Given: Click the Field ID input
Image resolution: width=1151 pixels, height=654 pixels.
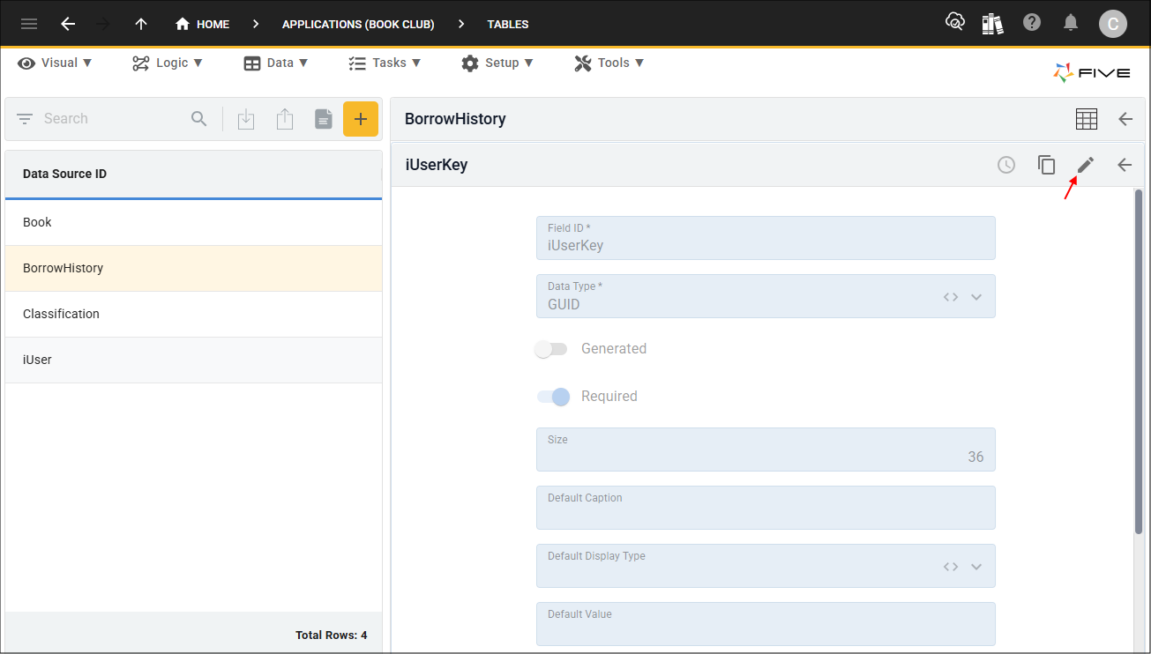Looking at the screenshot, I should click(766, 238).
